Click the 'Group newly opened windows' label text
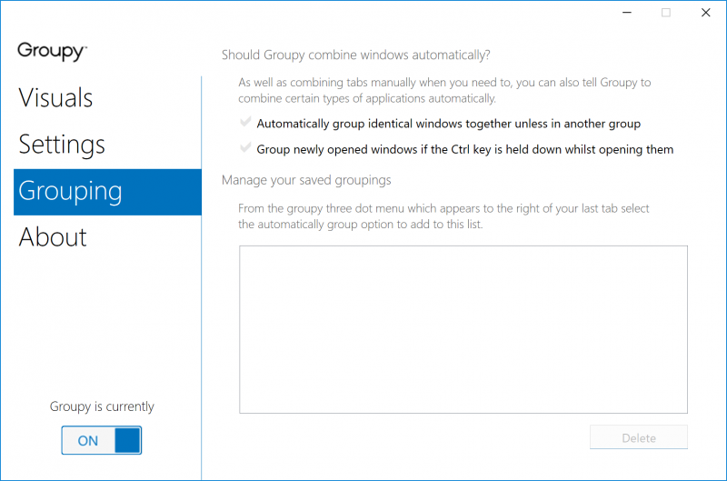727x481 pixels. click(x=464, y=149)
